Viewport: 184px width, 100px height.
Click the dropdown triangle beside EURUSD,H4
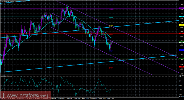(1, 1)
